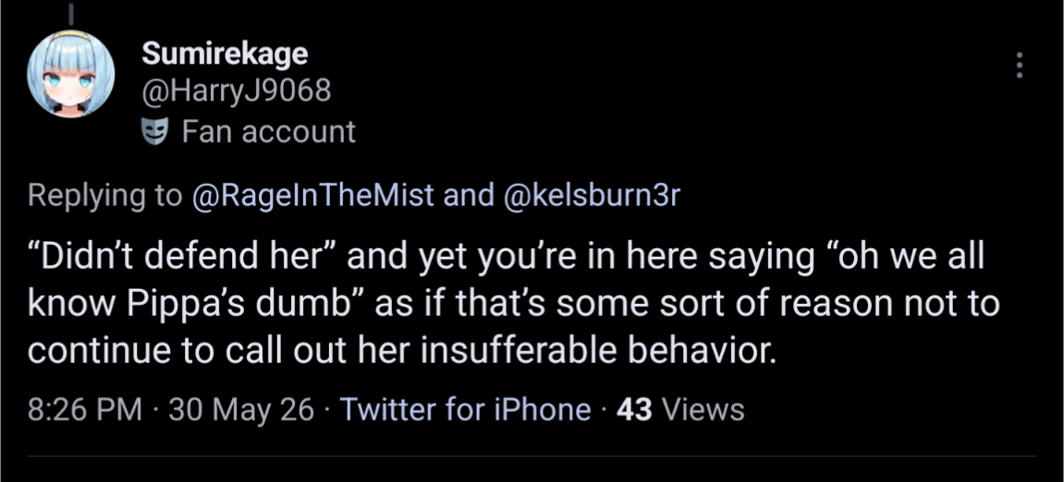1064x482 pixels.
Task: Click the text line mentioning Pippa's dumb
Action: (x=514, y=305)
